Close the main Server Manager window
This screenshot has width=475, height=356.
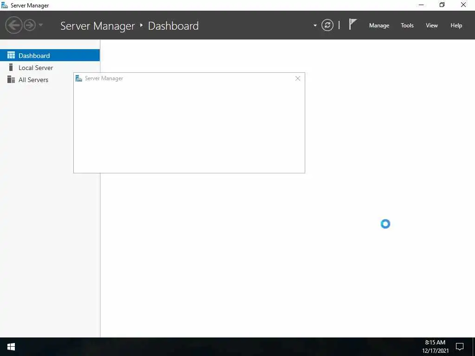(463, 5)
